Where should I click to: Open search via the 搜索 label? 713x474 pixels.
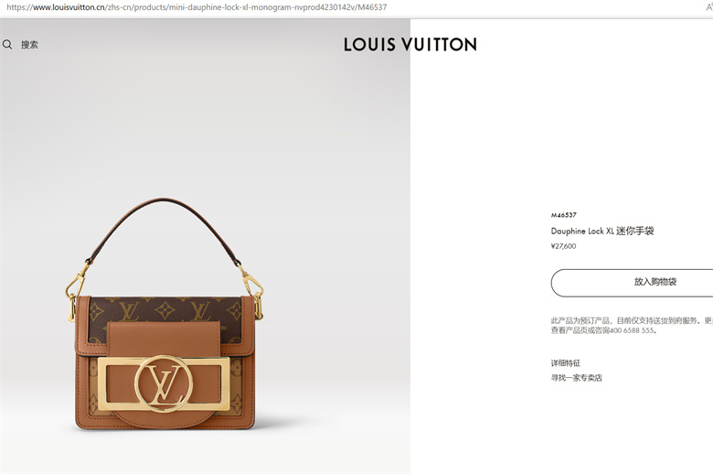coord(29,45)
